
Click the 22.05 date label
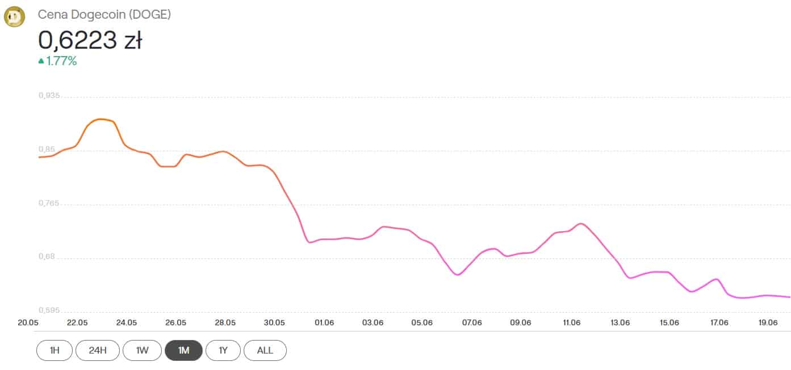pos(77,322)
